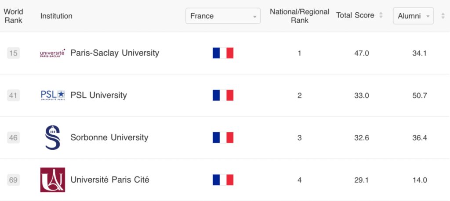Click the World Rank column header
Screen dimensions: 450x201
pyautogui.click(x=13, y=16)
